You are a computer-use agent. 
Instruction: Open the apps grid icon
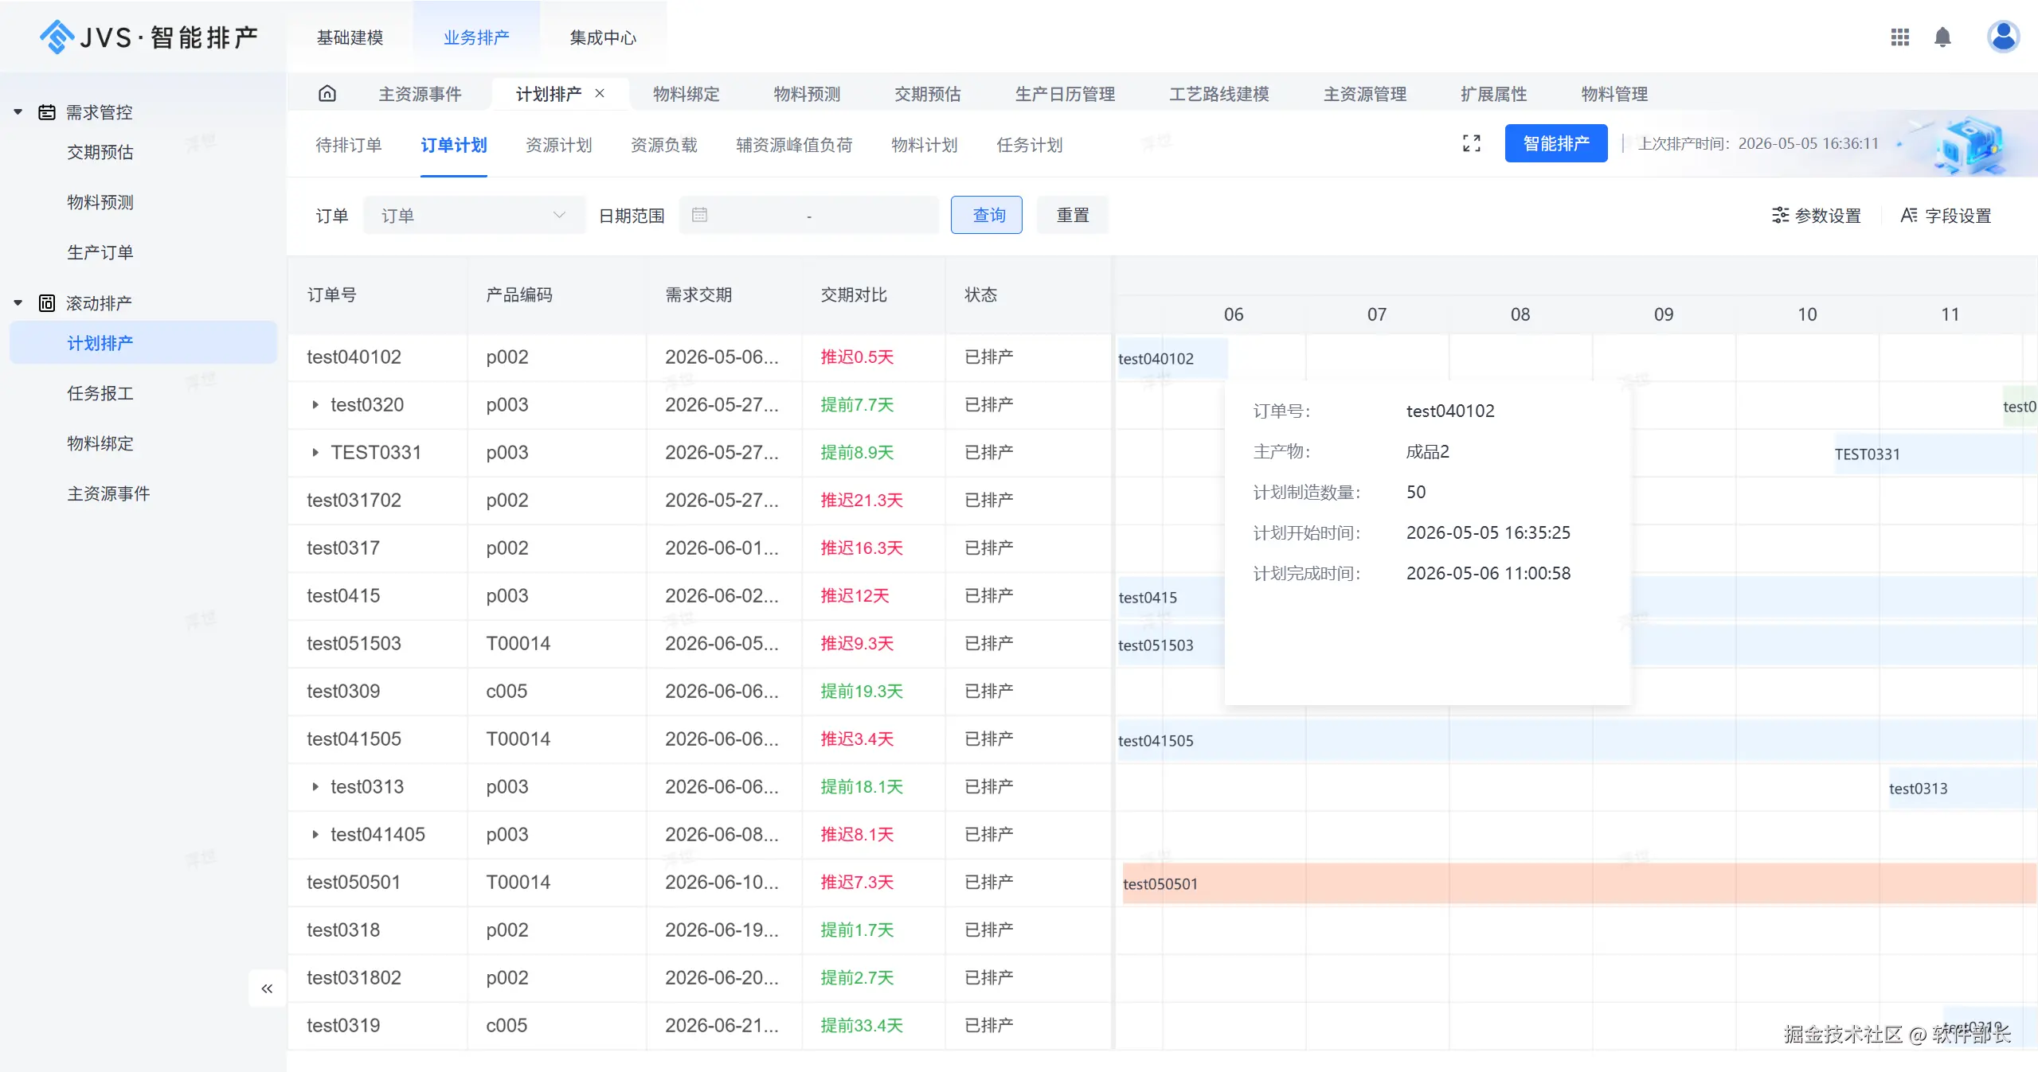(1899, 37)
